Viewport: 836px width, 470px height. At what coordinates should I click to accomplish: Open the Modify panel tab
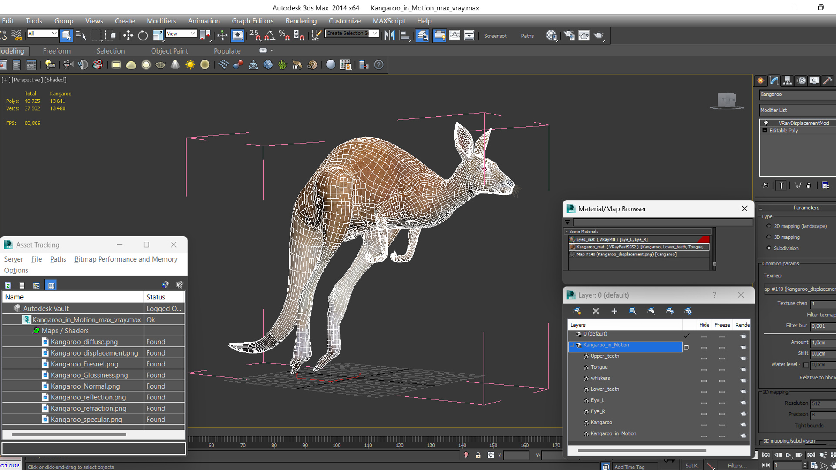pyautogui.click(x=774, y=81)
